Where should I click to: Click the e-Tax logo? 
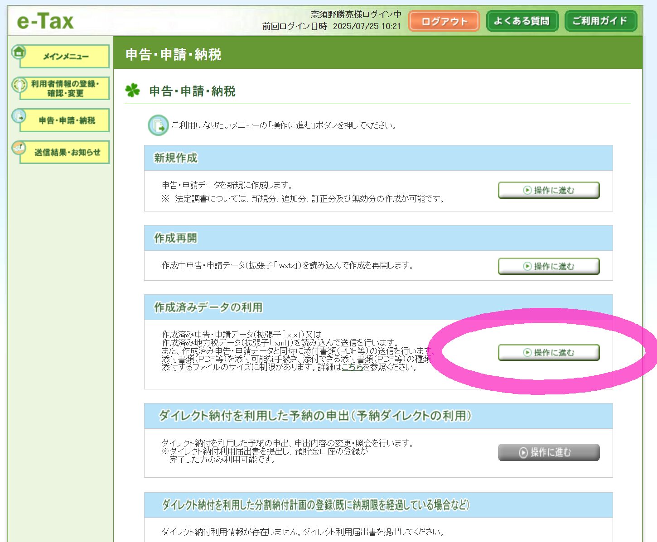45,21
